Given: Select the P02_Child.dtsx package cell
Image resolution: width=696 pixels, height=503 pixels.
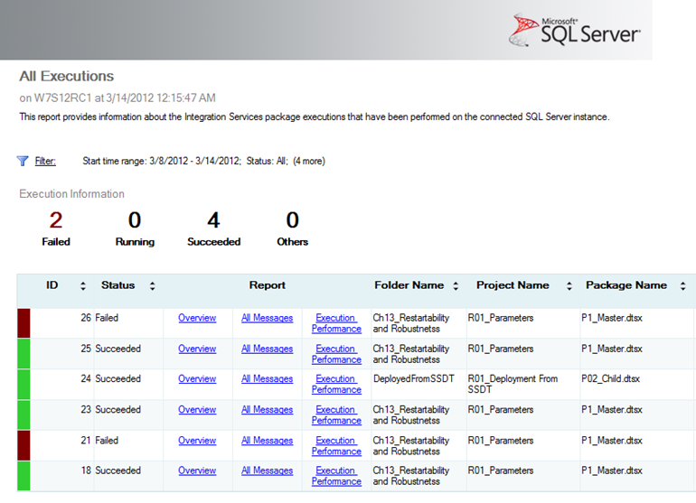Looking at the screenshot, I should tap(610, 379).
